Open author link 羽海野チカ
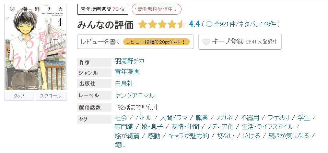The image size is (328, 153). click(130, 61)
